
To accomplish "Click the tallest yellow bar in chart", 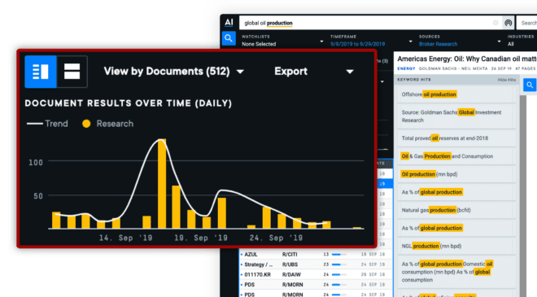I will [x=162, y=184].
